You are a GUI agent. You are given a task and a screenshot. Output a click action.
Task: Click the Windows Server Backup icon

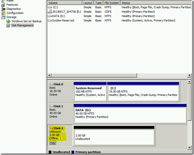8,21
